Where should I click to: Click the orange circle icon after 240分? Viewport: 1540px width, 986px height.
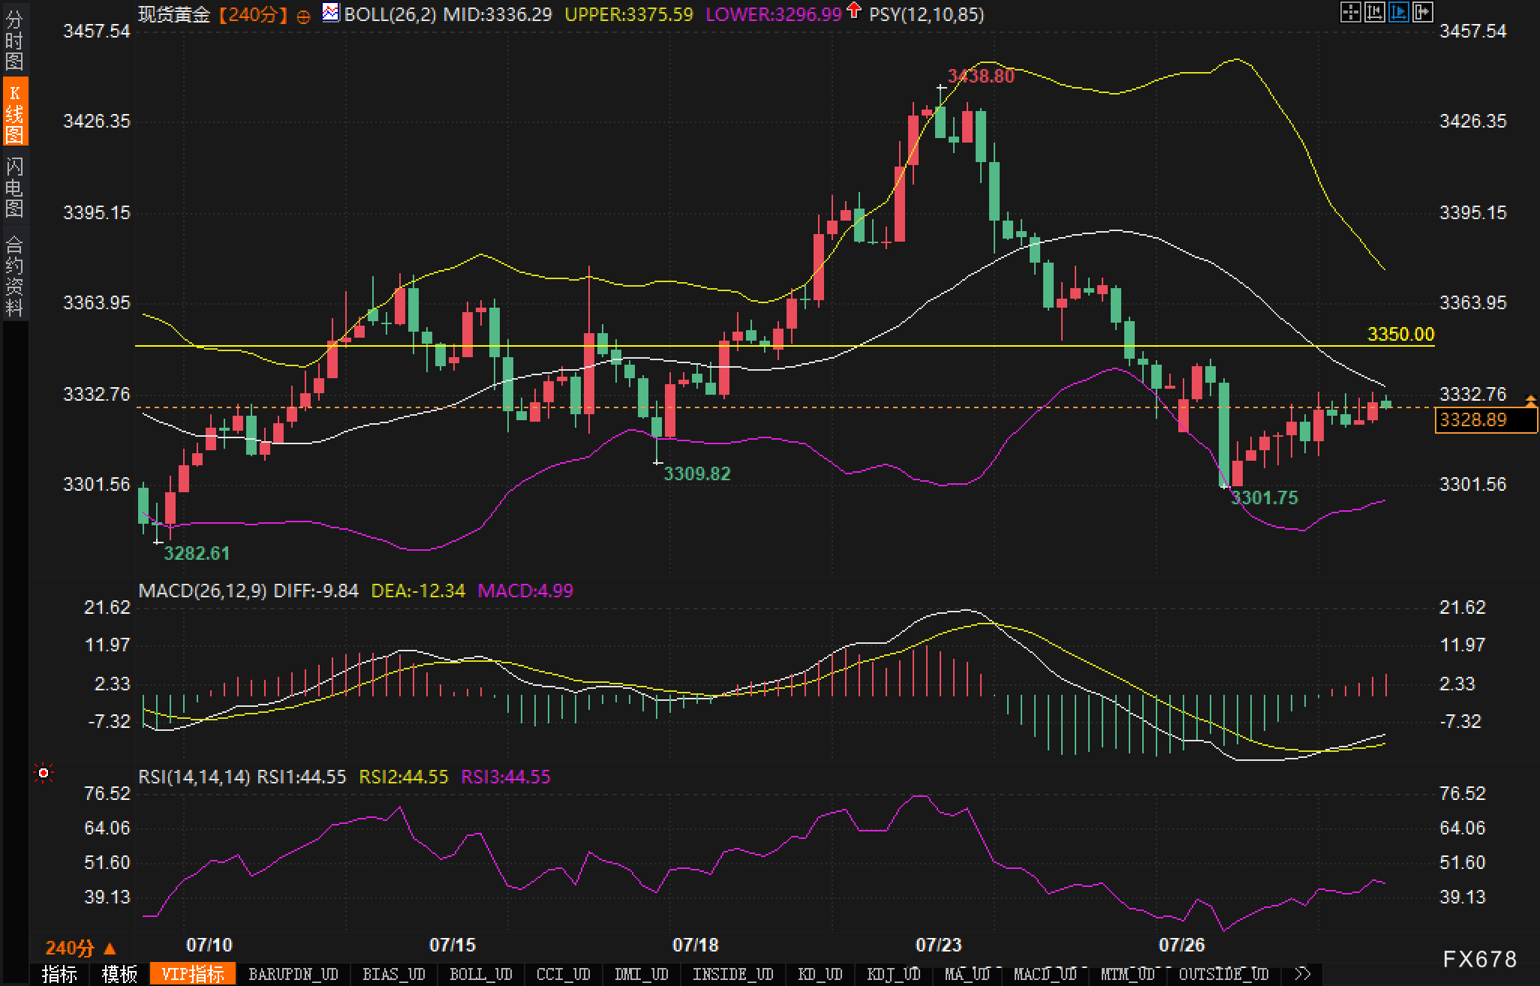303,17
